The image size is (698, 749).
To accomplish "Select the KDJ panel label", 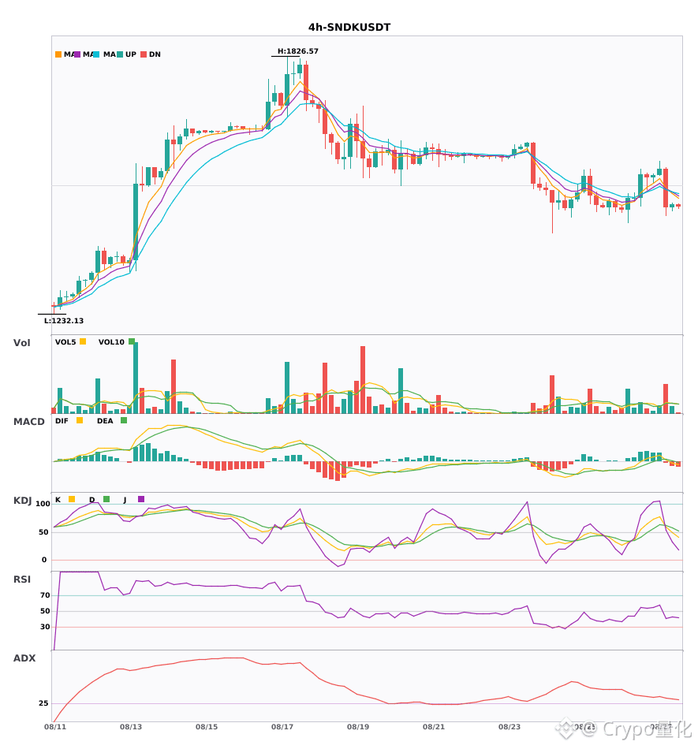I will pos(22,501).
